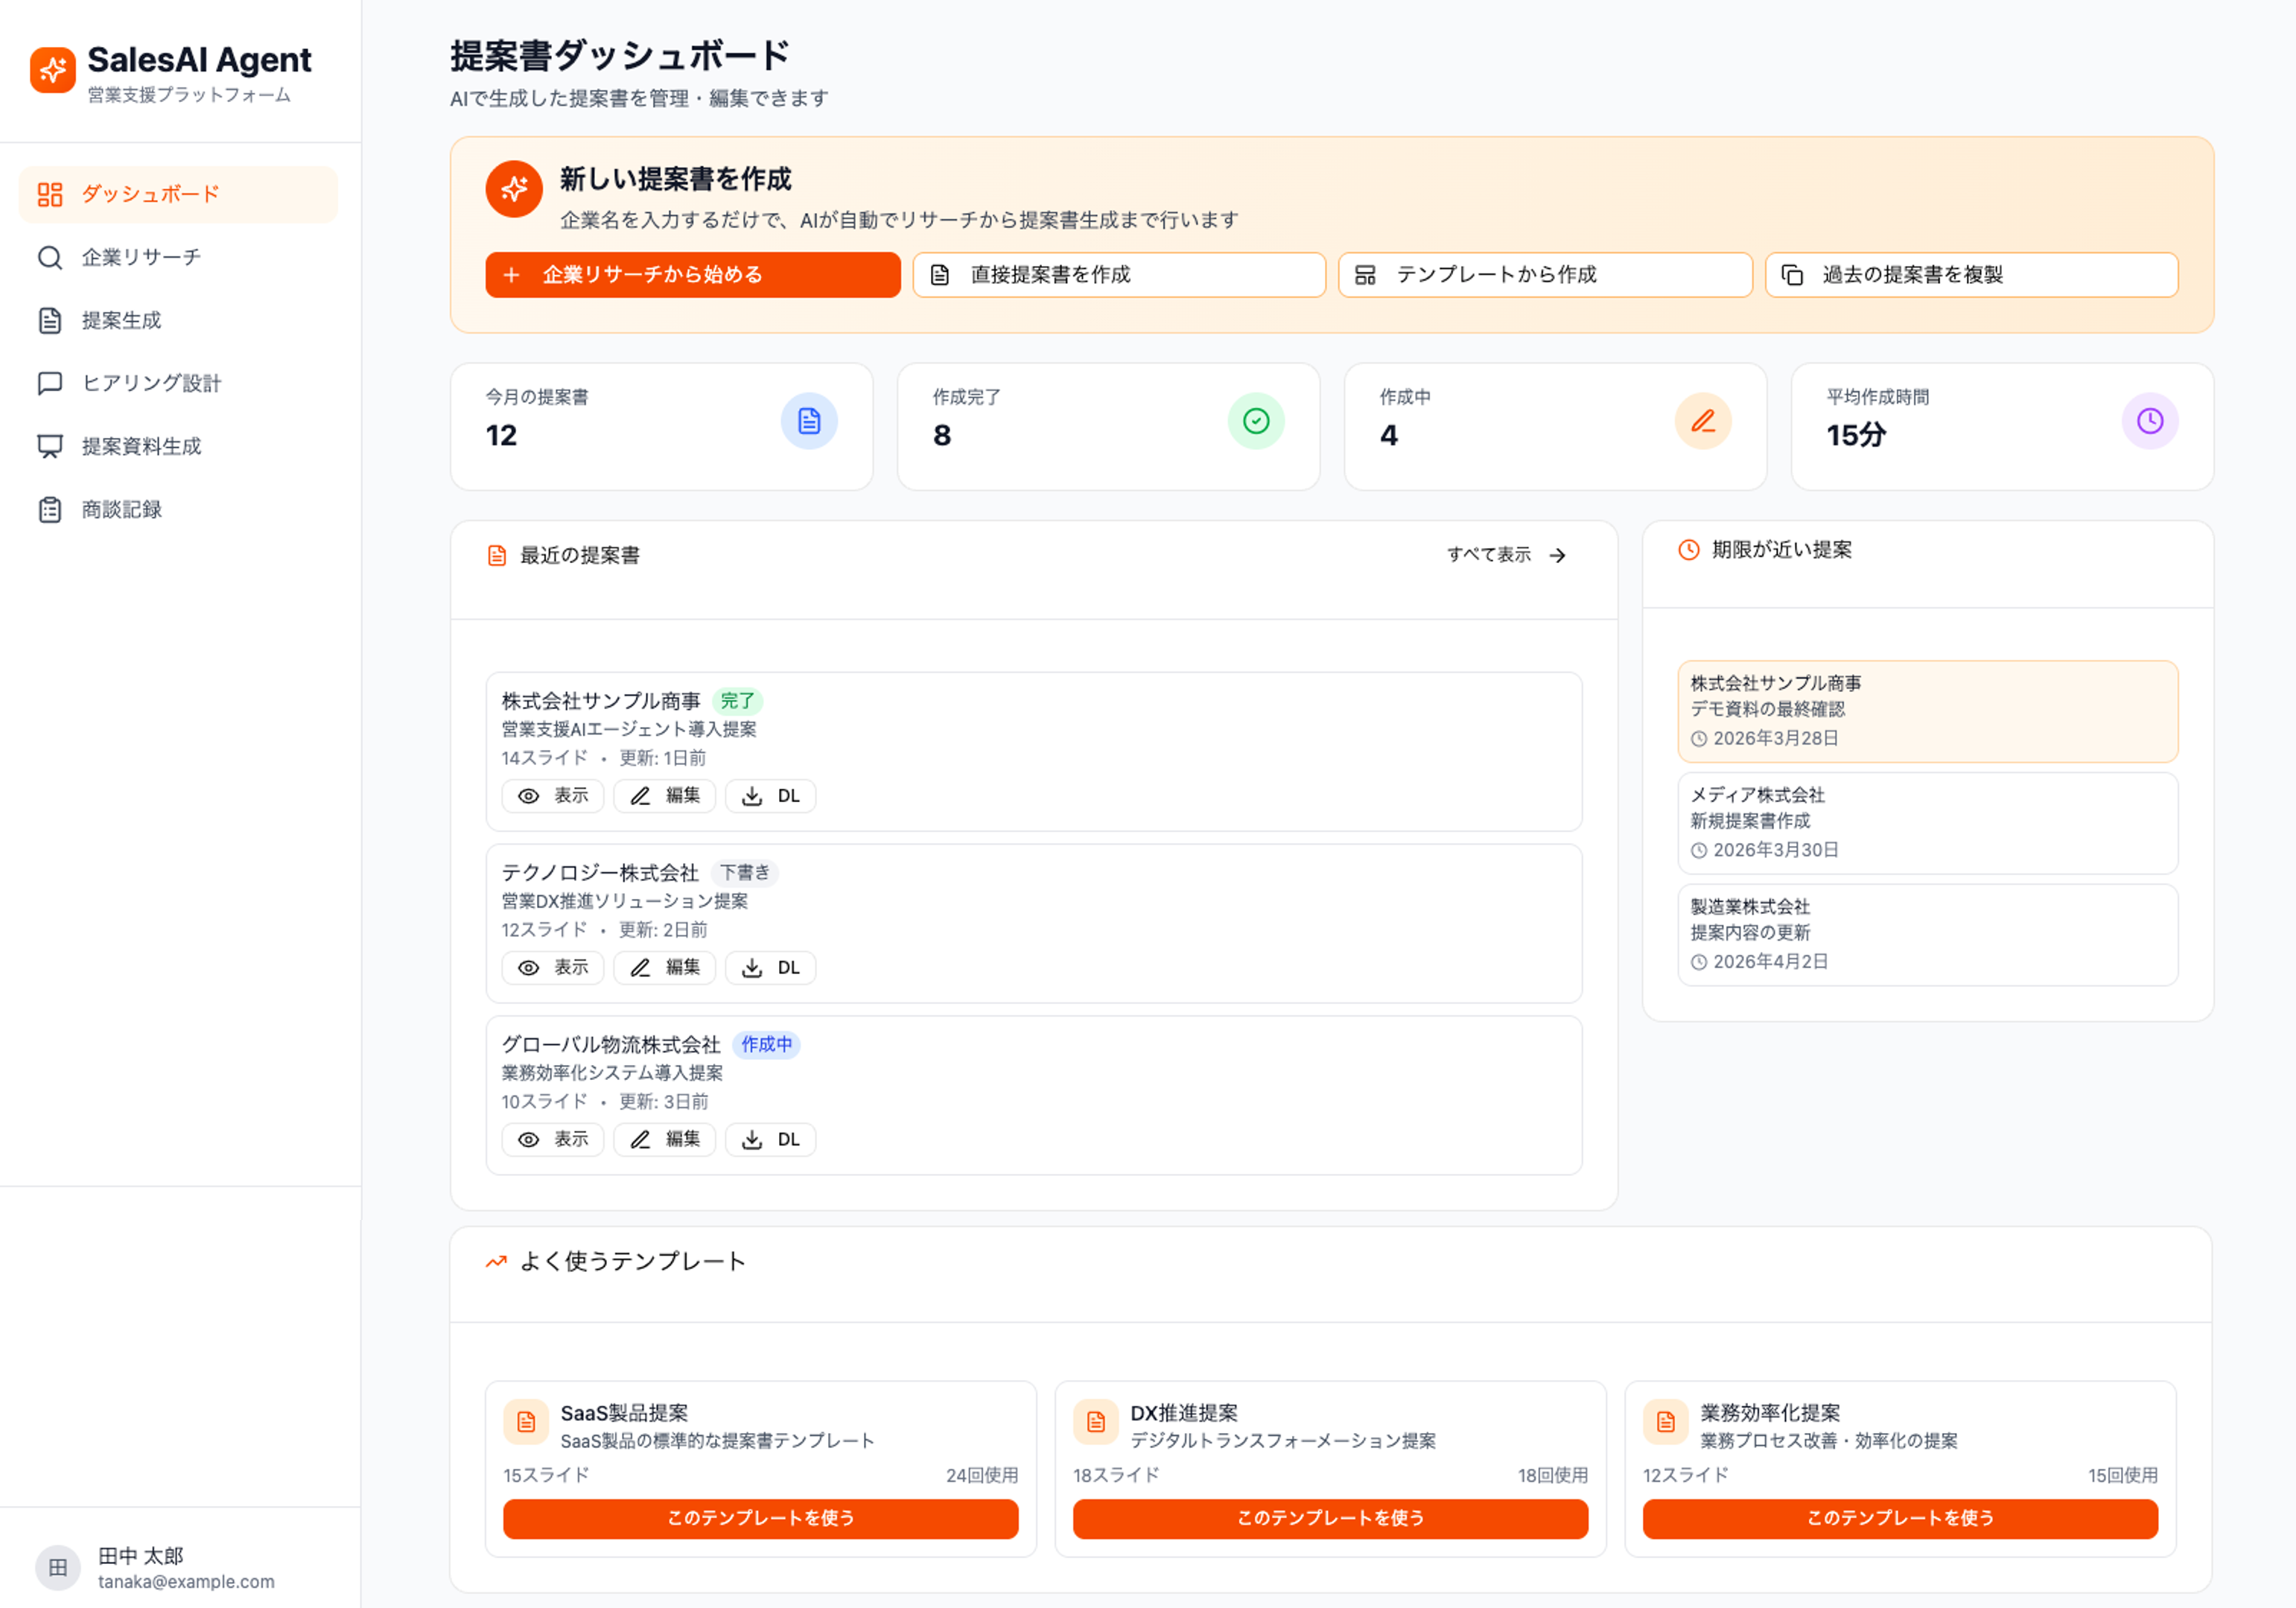Start with 企業リサーチから始める button
This screenshot has height=1608, width=2296.
tap(692, 275)
